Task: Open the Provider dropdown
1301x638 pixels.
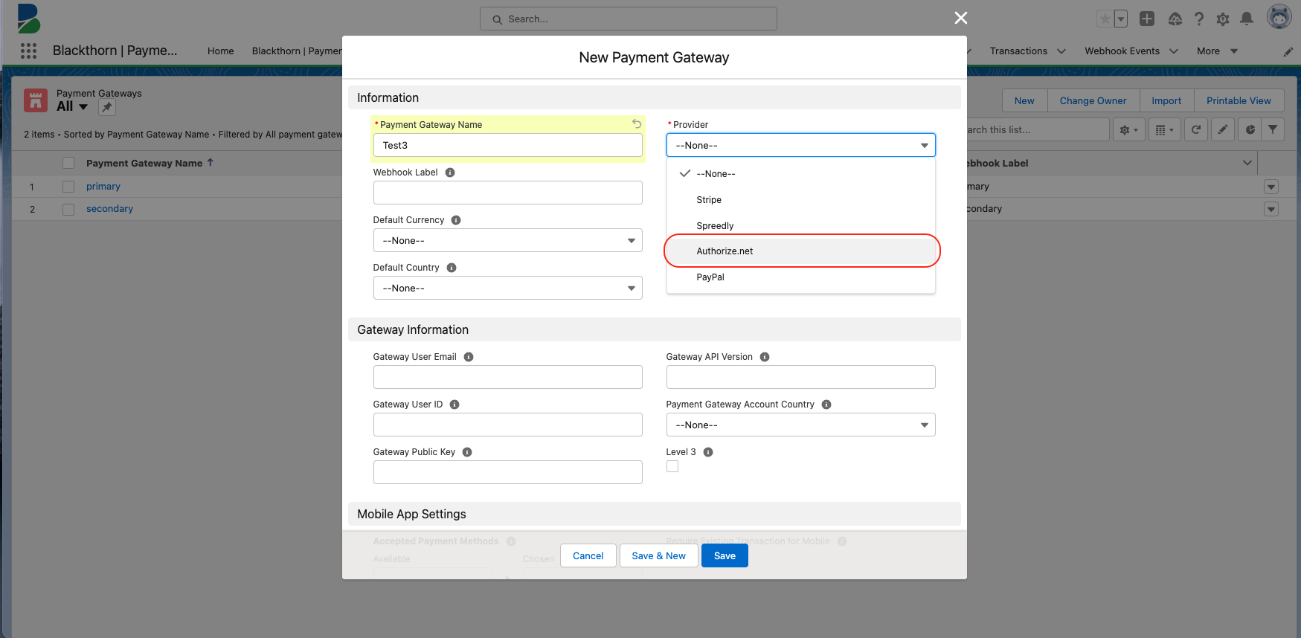Action: point(800,145)
